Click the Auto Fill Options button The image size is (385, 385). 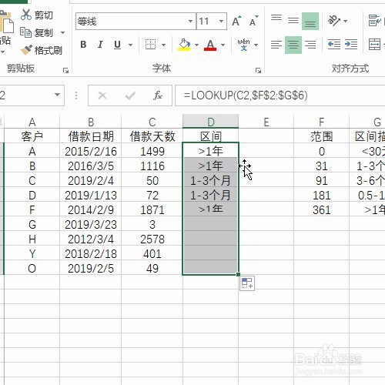(247, 283)
